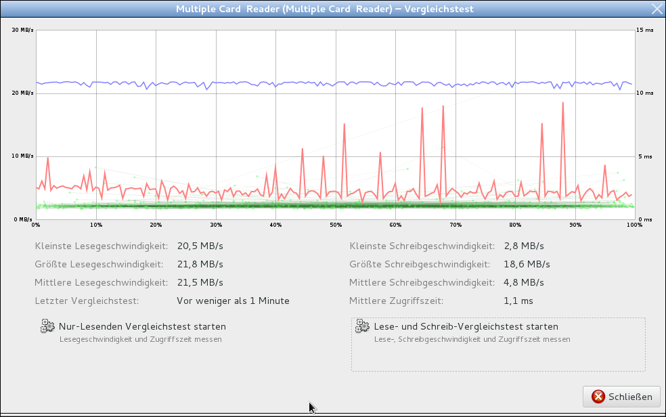
Task: Click the Multiple Card Reader window title
Action: 324,9
